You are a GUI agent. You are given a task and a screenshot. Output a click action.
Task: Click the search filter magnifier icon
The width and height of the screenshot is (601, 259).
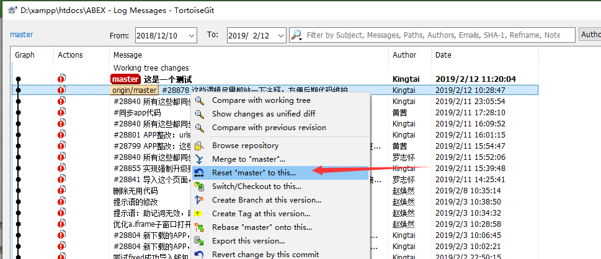296,35
